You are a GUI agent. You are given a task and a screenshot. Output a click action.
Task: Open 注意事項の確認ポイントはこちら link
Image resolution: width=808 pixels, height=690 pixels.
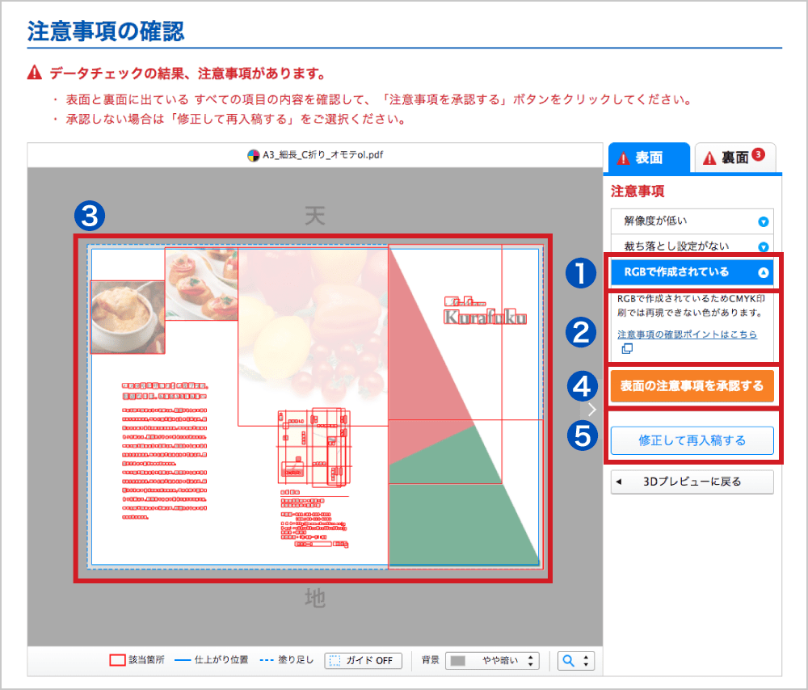pos(687,334)
